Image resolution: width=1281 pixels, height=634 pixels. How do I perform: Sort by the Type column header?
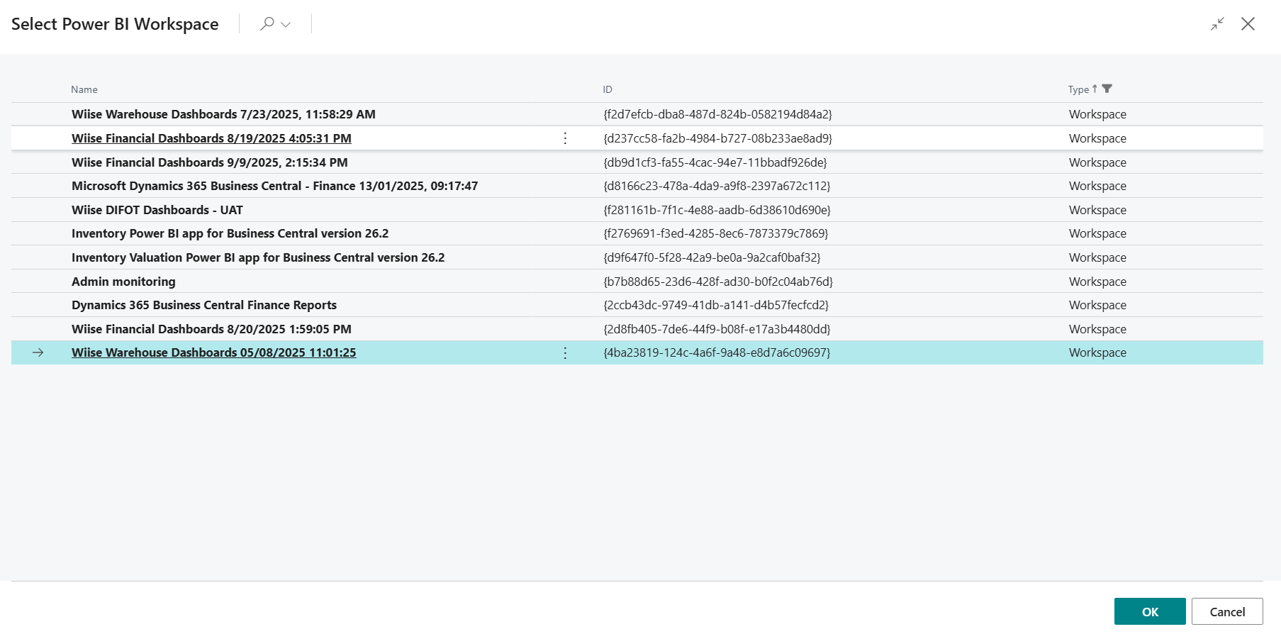pyautogui.click(x=1078, y=89)
